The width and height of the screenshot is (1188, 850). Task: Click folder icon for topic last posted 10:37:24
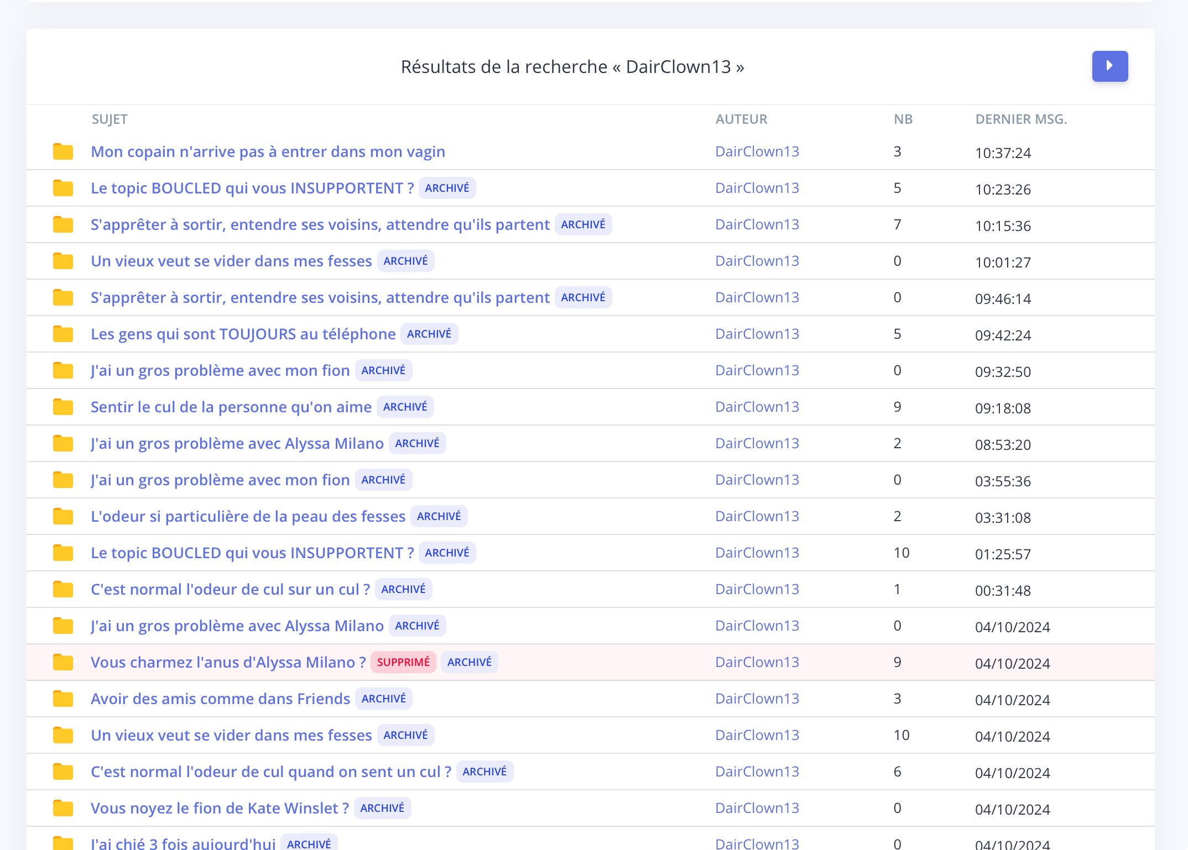(x=63, y=151)
